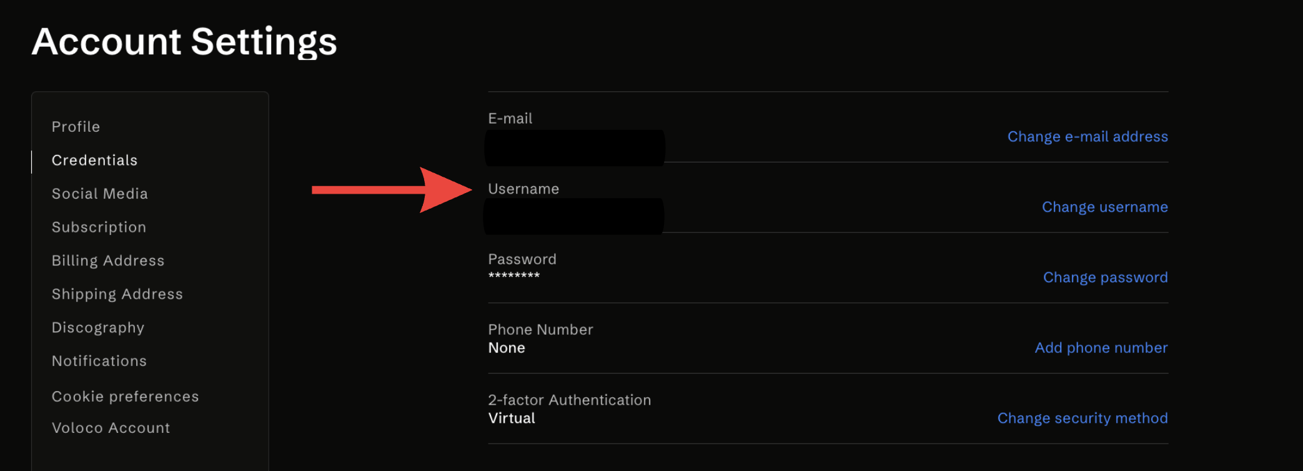The width and height of the screenshot is (1303, 471).
Task: Open Shipping Address settings
Action: click(x=117, y=294)
